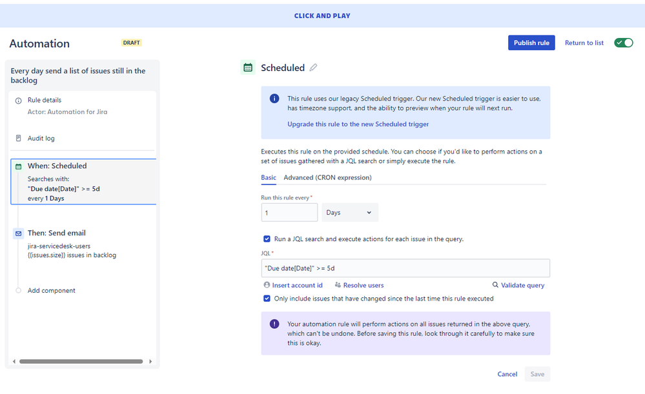This screenshot has height=394, width=645.
Task: Click left arrow of the sidebar horizontal scrollbar
Action: pyautogui.click(x=14, y=362)
